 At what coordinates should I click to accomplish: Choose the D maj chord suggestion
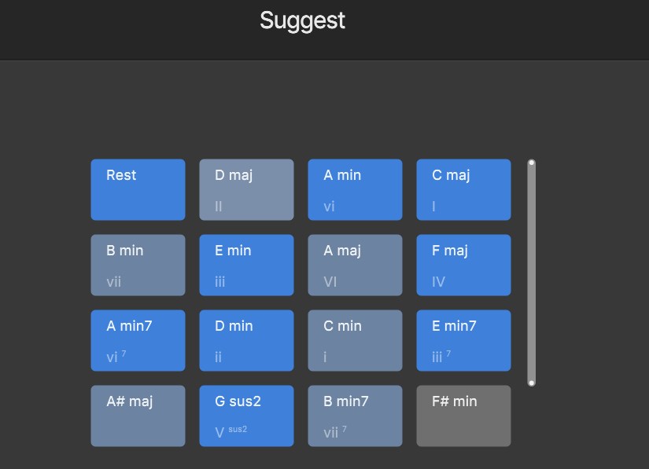246,189
